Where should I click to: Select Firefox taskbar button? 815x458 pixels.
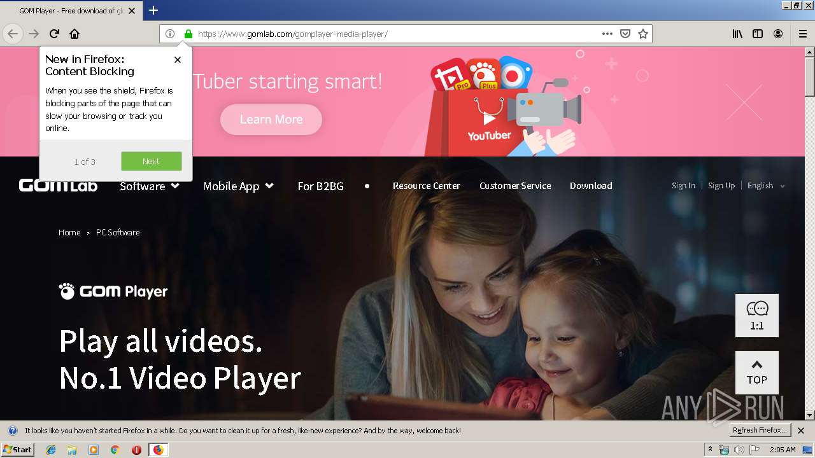point(158,450)
